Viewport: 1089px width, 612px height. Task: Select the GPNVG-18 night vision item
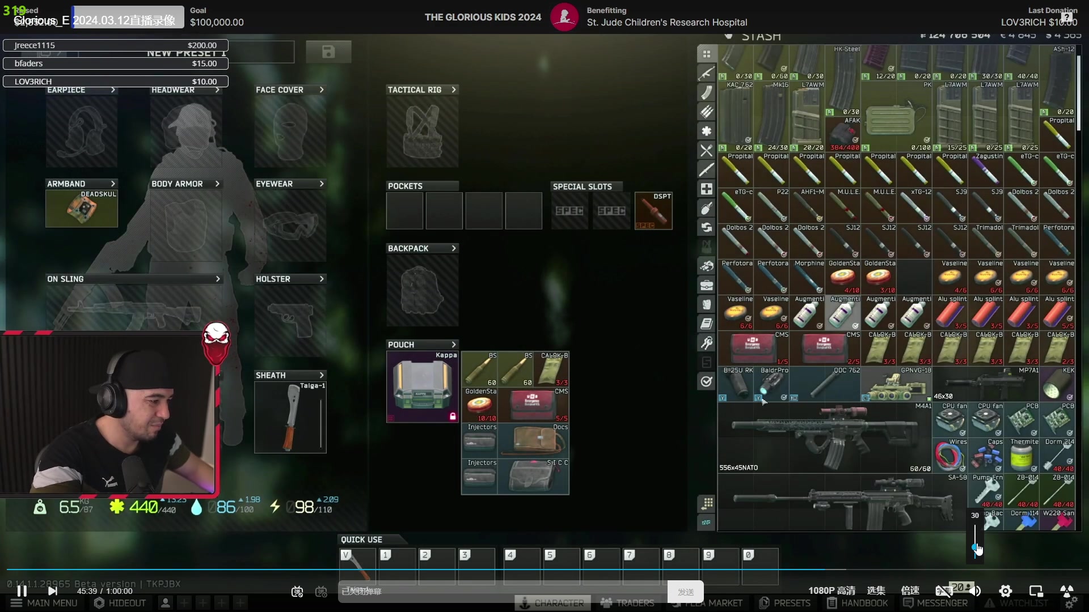tap(897, 384)
